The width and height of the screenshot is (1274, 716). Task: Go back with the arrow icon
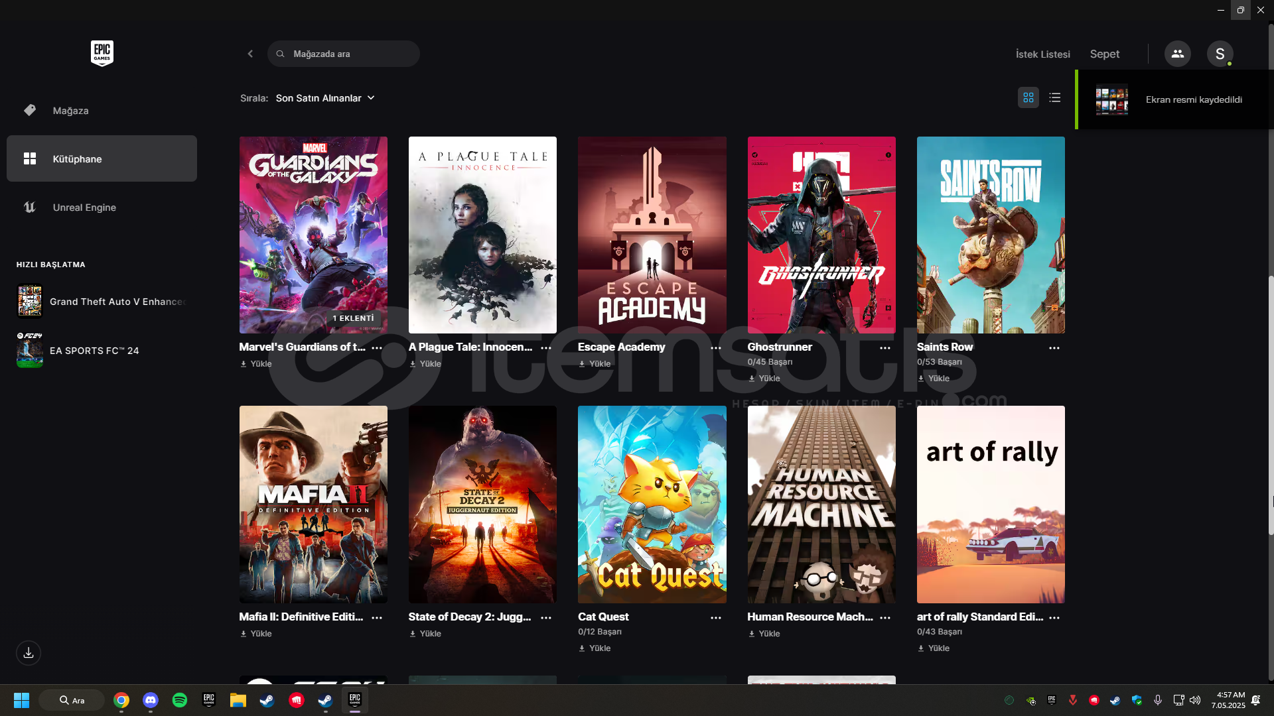[250, 54]
